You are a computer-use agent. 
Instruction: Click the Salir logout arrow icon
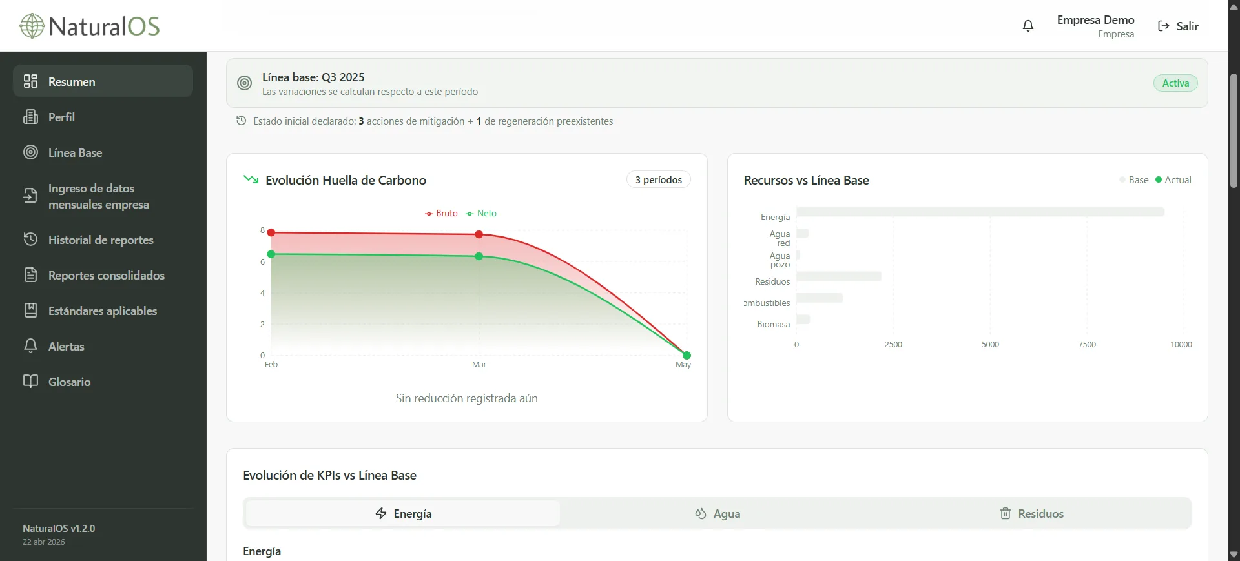tap(1163, 26)
